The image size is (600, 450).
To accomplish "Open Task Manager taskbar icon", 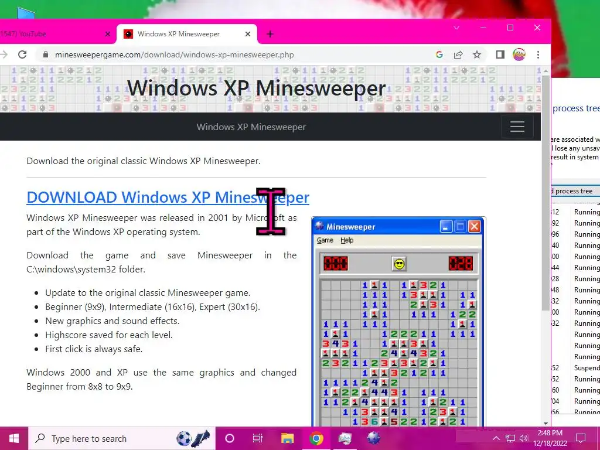I will pyautogui.click(x=345, y=438).
